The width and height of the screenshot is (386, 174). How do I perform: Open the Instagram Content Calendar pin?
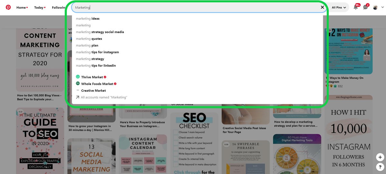pyautogui.click(x=143, y=154)
